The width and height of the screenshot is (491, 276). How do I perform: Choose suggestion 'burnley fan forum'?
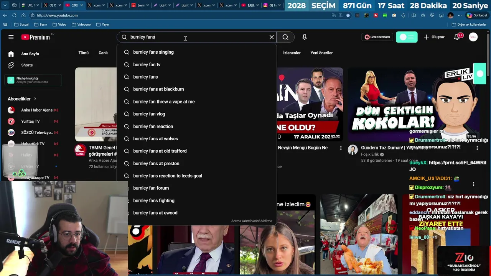click(x=197, y=188)
